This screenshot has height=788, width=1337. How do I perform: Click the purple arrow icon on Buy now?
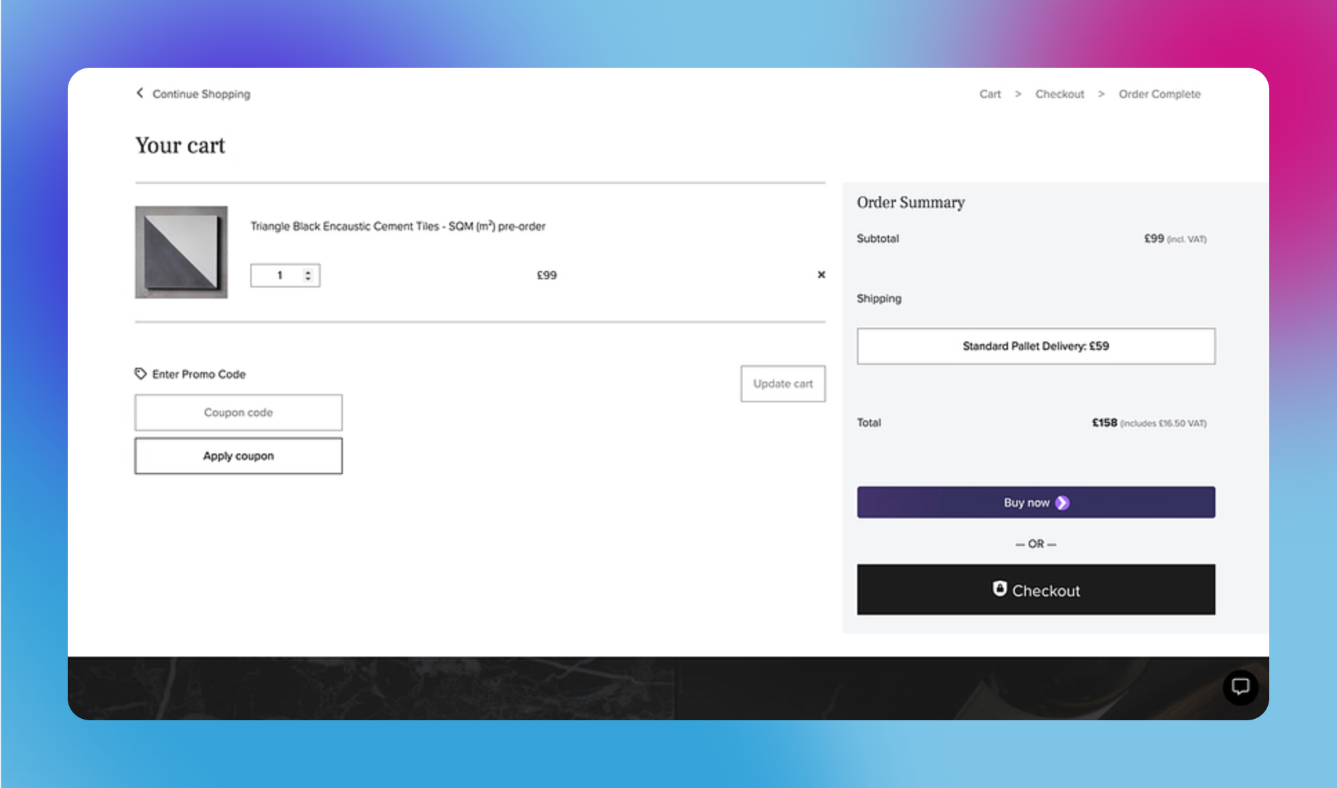coord(1063,503)
